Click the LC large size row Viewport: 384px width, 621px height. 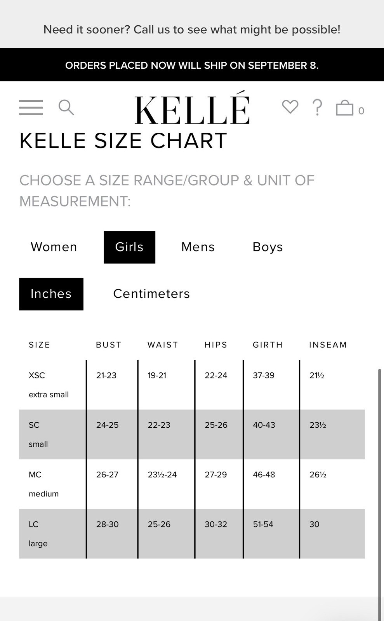click(x=192, y=534)
